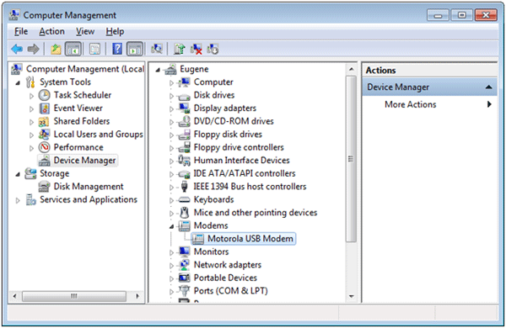Click the Ports (COM & LPT) icon

click(184, 291)
